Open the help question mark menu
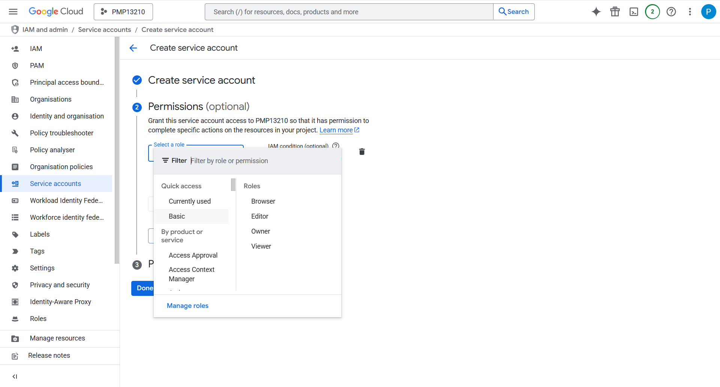Viewport: 720px width, 387px height. click(x=671, y=12)
